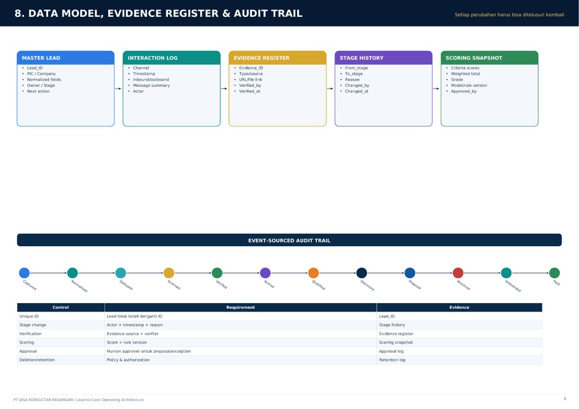Click the 'Approval log' evidence cell
The width and height of the screenshot is (579, 409).
click(459, 351)
